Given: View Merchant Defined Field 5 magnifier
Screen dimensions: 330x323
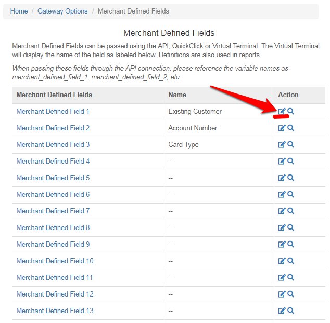Looking at the screenshot, I should pos(290,178).
